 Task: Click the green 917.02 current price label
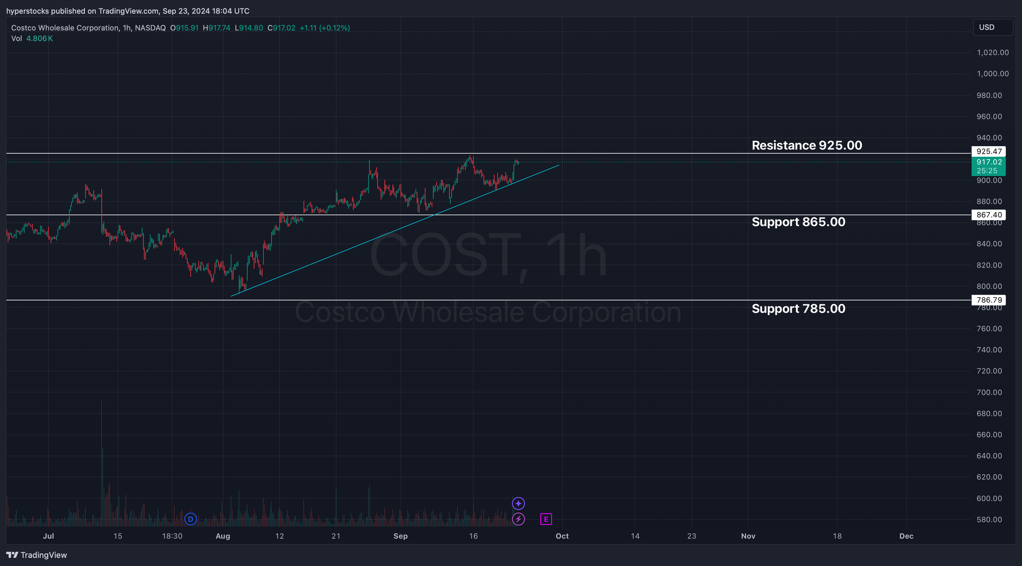click(x=989, y=162)
